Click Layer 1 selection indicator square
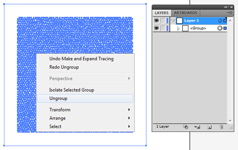Screen dimensions: 238x150 click(225, 21)
